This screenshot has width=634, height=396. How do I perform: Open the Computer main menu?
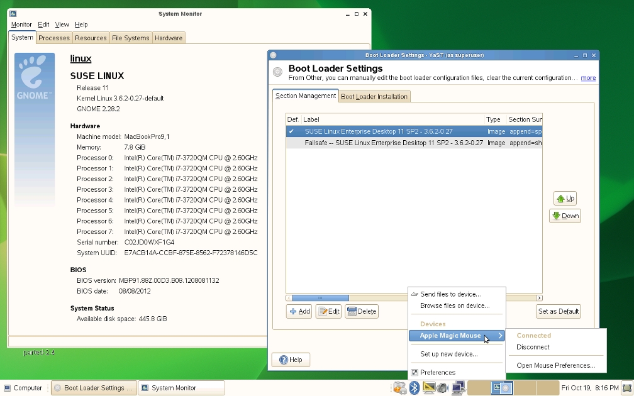tap(23, 388)
